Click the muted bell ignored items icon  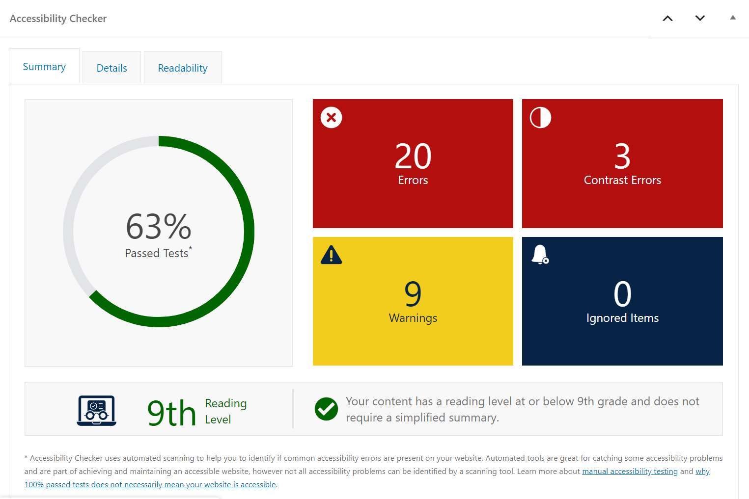pyautogui.click(x=540, y=255)
